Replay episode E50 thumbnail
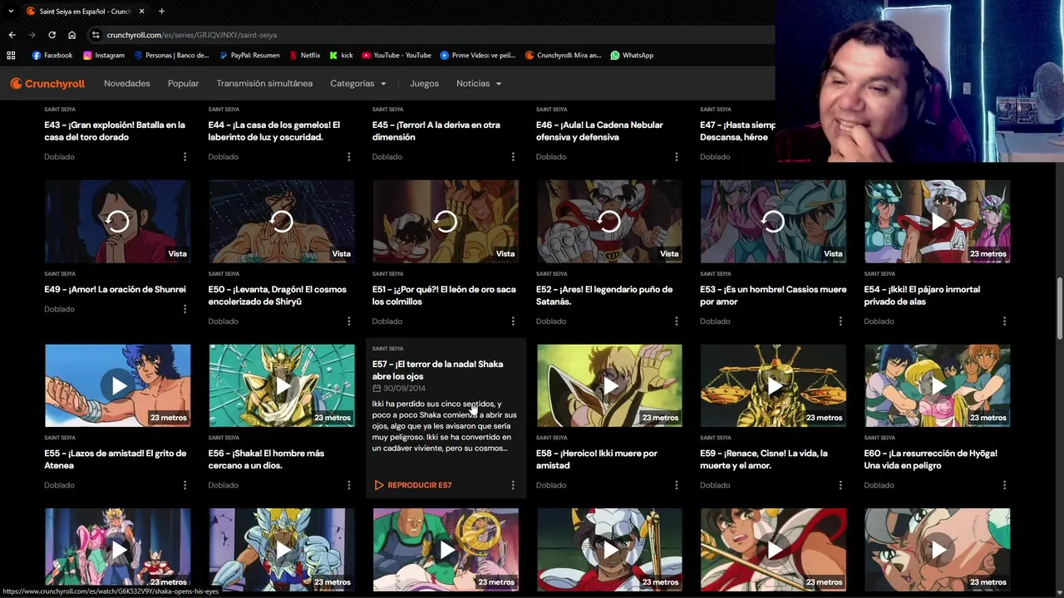Image resolution: width=1064 pixels, height=598 pixels. (281, 222)
